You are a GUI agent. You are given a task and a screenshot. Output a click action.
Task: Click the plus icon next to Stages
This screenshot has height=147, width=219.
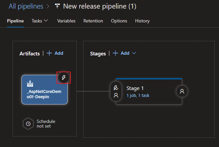[x=115, y=53]
